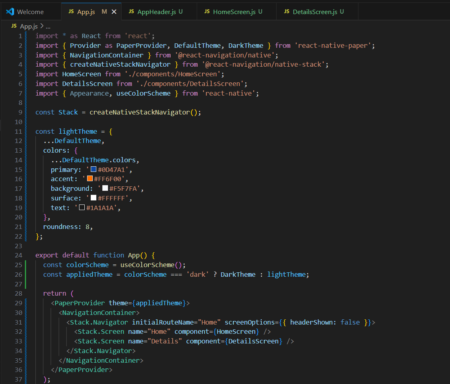Switch to the AppHeader.js tab
Image resolution: width=450 pixels, height=384 pixels.
159,12
